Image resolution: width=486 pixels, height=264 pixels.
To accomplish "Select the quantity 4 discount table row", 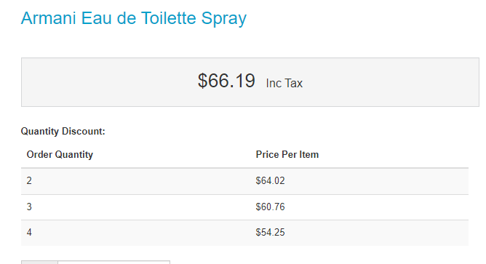I will (x=244, y=233).
